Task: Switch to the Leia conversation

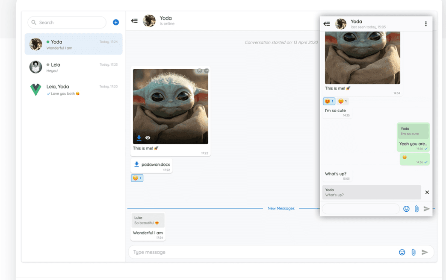Action: pyautogui.click(x=73, y=67)
